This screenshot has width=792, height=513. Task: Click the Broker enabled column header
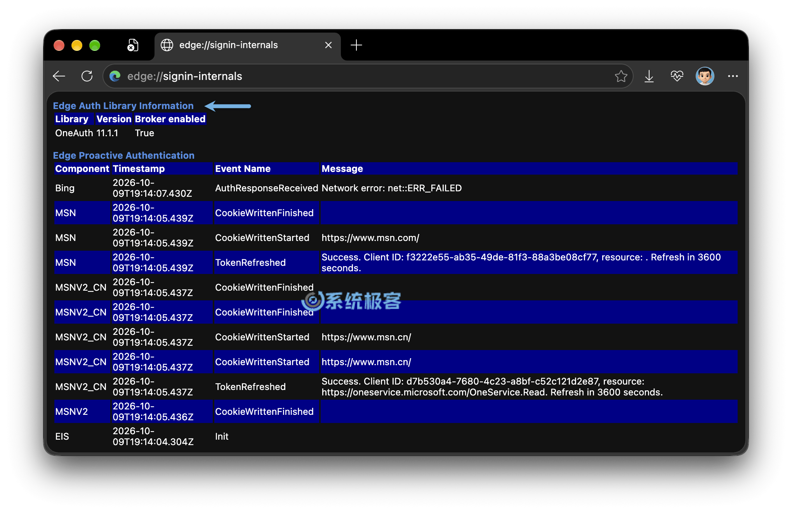click(x=170, y=119)
